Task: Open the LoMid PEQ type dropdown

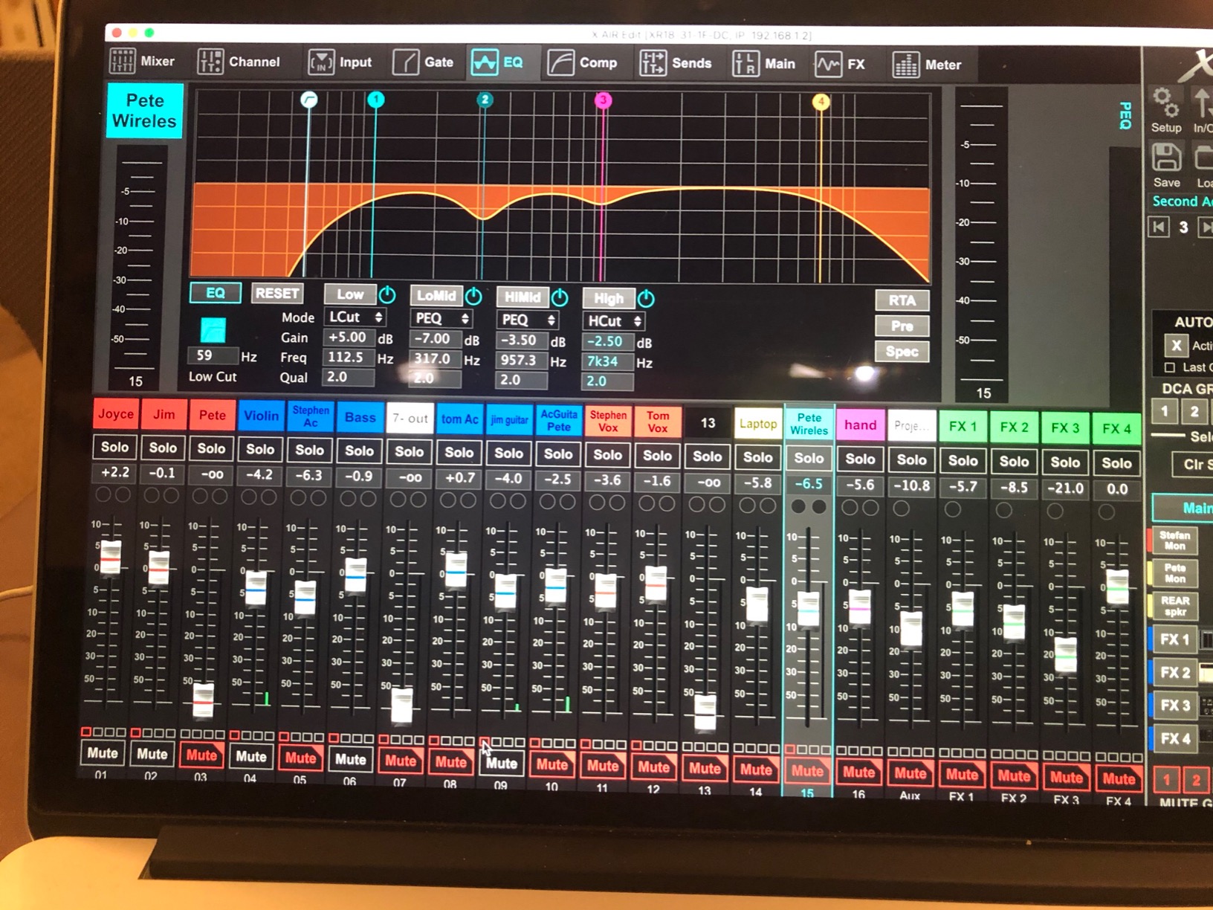Action: (440, 318)
